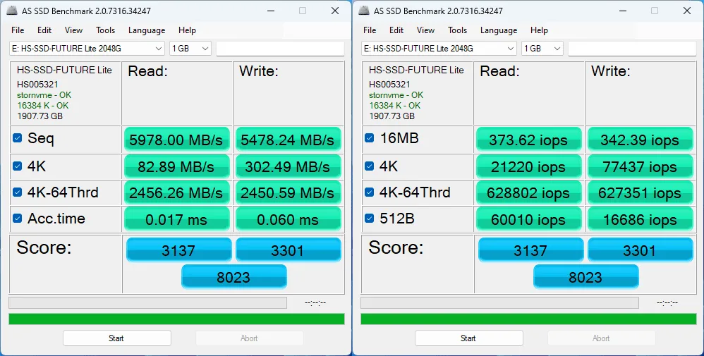Open Edit menu in right window
The width and height of the screenshot is (704, 356).
click(x=396, y=30)
